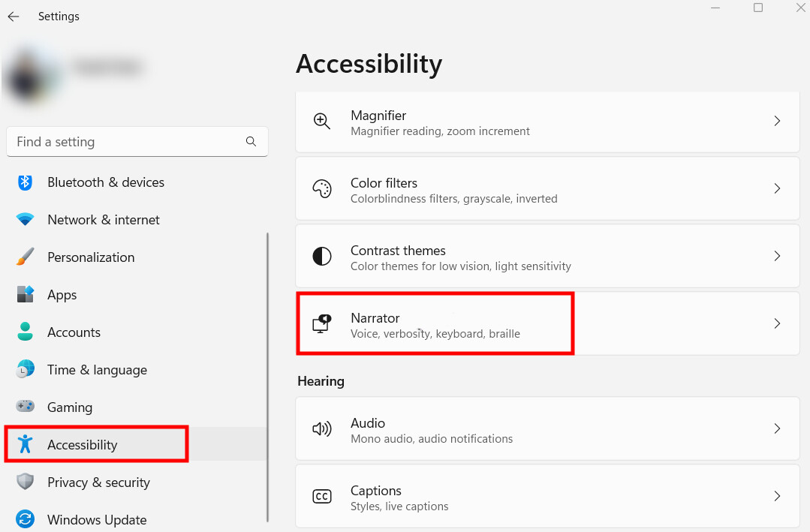Select Personalization in the sidebar
Viewport: 810px width, 532px height.
click(x=137, y=257)
